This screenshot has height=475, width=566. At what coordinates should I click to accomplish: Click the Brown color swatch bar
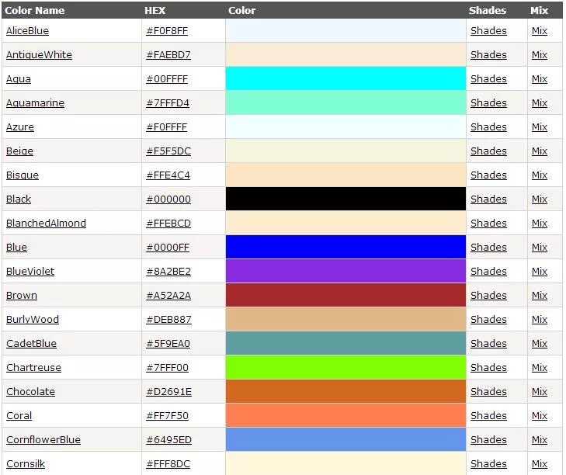346,295
